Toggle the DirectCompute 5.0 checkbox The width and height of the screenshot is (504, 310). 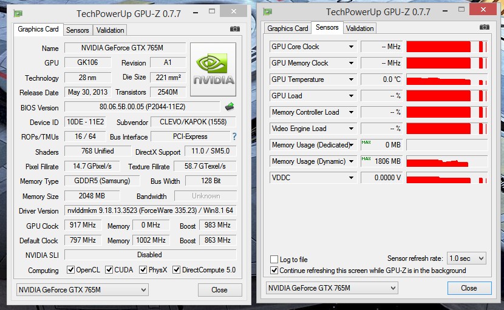coord(177,269)
